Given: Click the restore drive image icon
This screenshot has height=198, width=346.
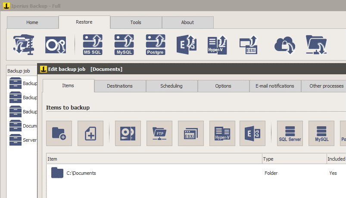Looking at the screenshot, I should click(56, 45).
